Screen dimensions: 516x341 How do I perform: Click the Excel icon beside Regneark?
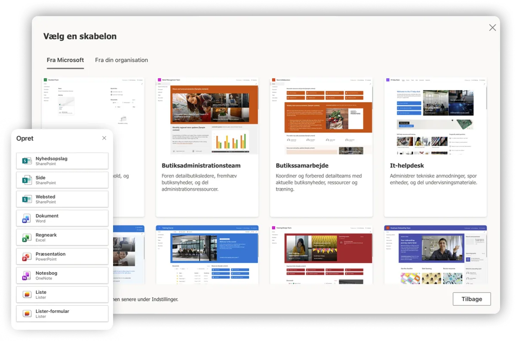point(27,237)
